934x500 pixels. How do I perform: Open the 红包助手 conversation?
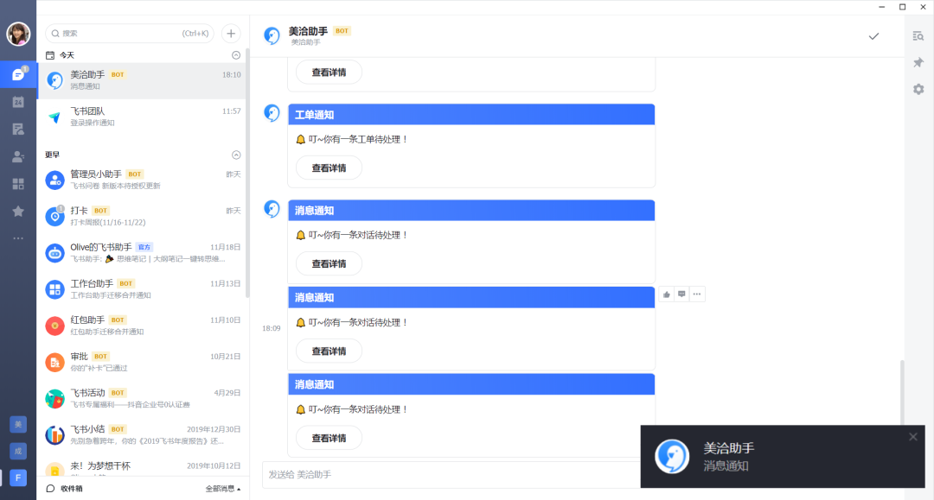(142, 326)
